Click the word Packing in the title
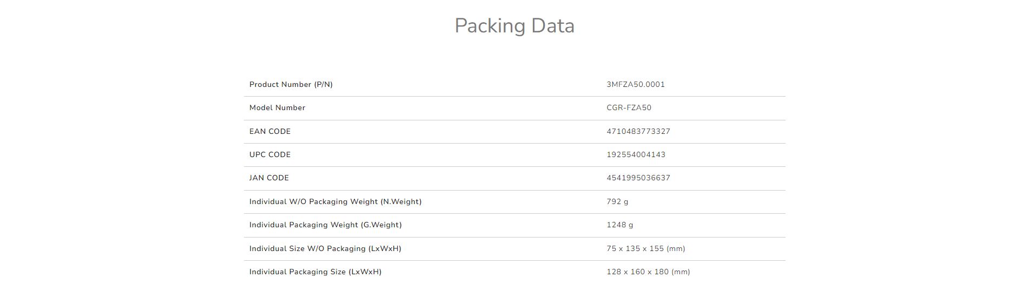This screenshot has width=1029, height=291. click(490, 26)
